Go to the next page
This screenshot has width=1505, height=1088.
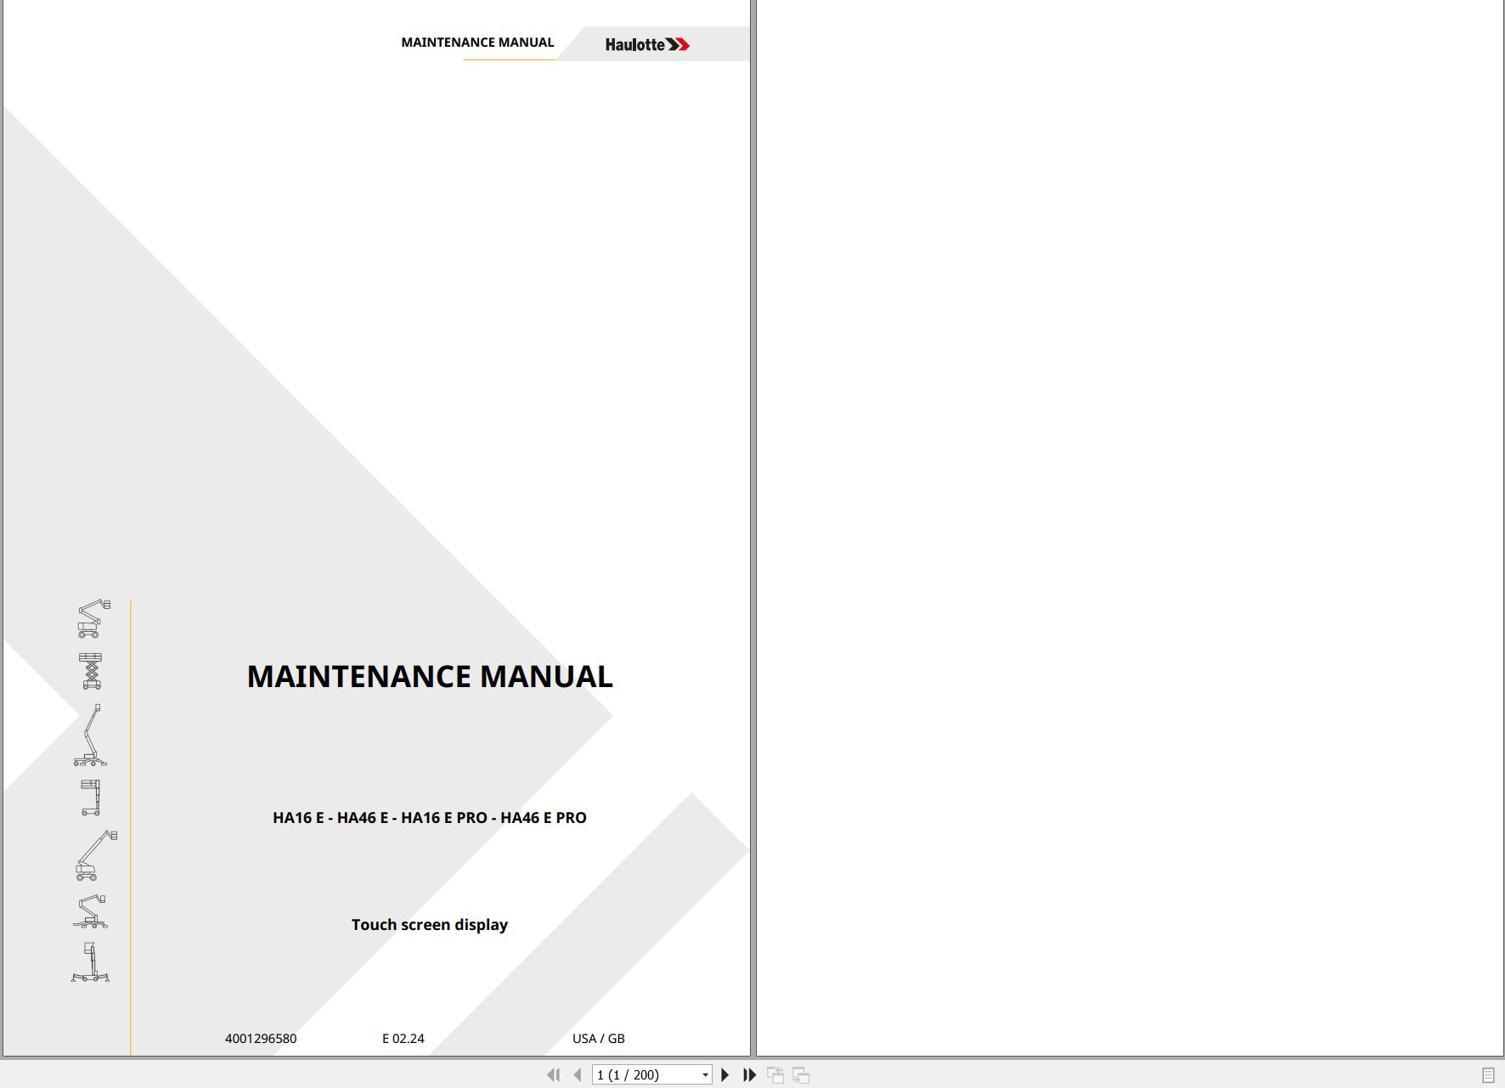(x=724, y=1074)
